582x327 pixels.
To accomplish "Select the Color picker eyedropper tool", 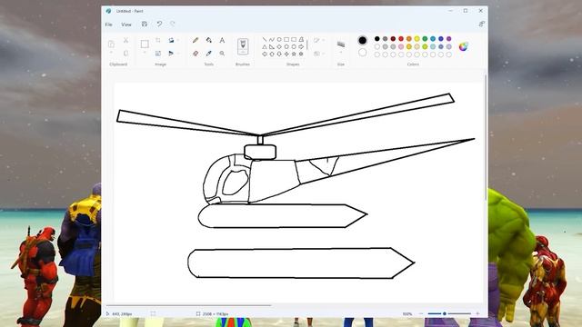I will coord(209,54).
